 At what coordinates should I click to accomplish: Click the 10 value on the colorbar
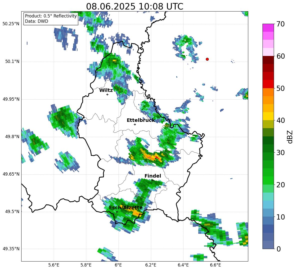[x=280, y=217]
